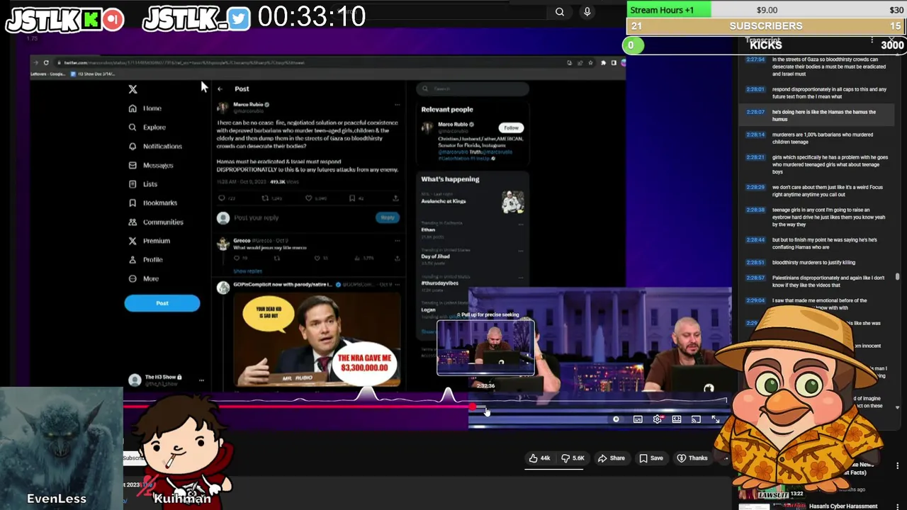Image resolution: width=907 pixels, height=510 pixels.
Task: Open Notifications in the X sidebar
Action: [x=155, y=146]
